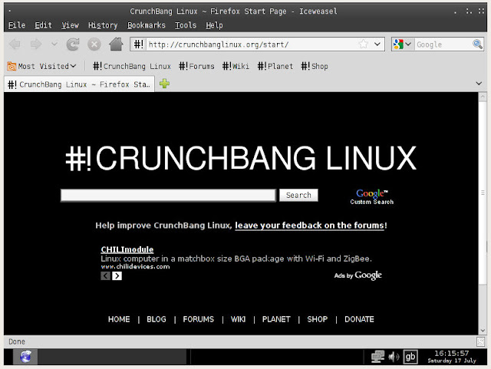Viewport: 491px width, 369px height.
Task: Go to the Home page icon
Action: (116, 44)
